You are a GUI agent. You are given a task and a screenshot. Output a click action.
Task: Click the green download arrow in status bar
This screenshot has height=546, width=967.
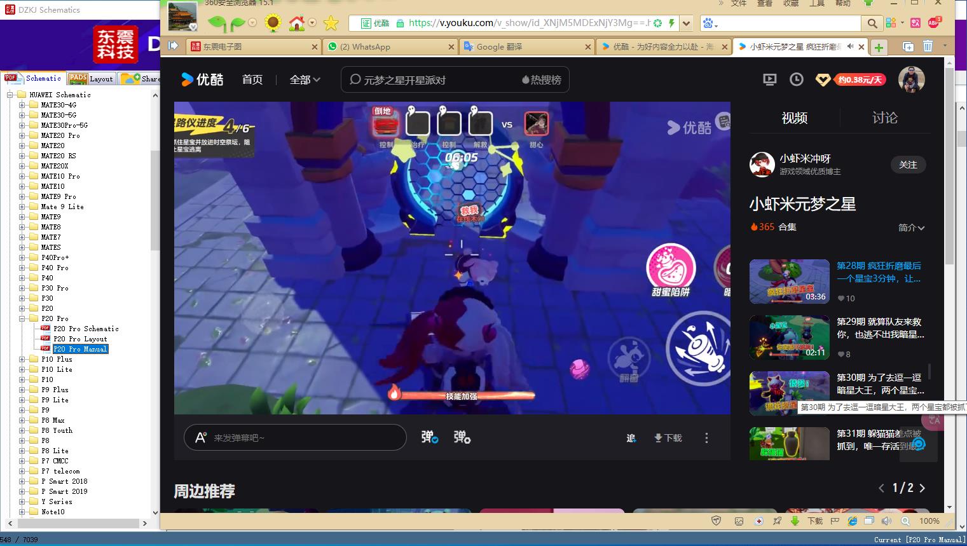pos(795,521)
